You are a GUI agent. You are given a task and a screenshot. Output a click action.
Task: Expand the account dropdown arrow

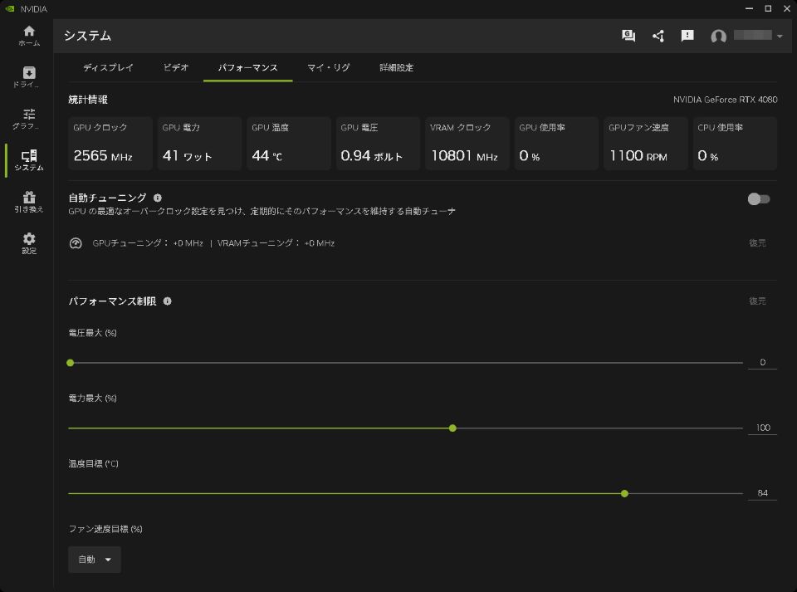click(x=780, y=36)
